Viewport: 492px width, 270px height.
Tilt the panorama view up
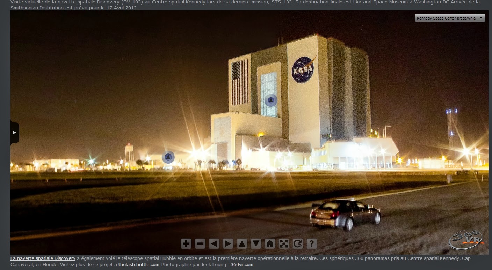point(242,243)
